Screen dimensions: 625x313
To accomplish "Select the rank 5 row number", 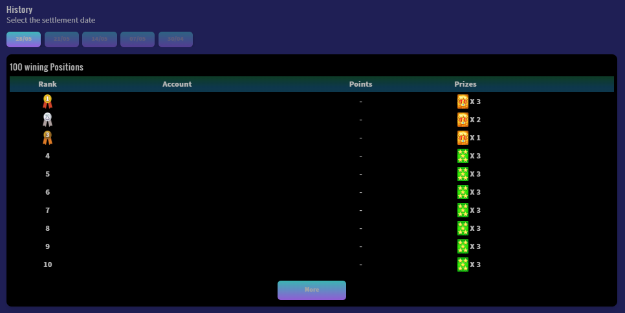I will (x=47, y=174).
